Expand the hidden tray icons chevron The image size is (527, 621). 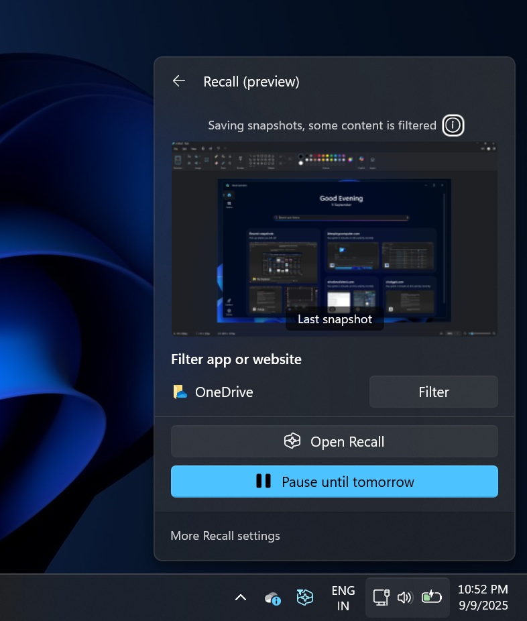(x=241, y=598)
